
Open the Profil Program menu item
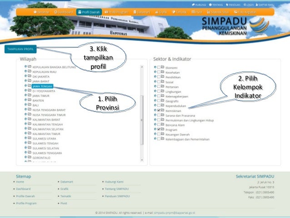click(116, 12)
